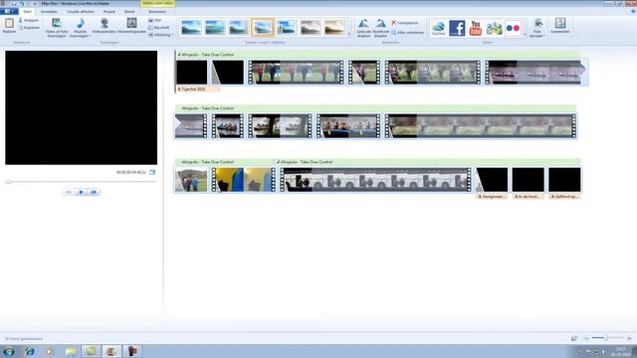637x358 pixels.
Task: Click the Kopiëren (copy) icon
Action: [x=21, y=28]
